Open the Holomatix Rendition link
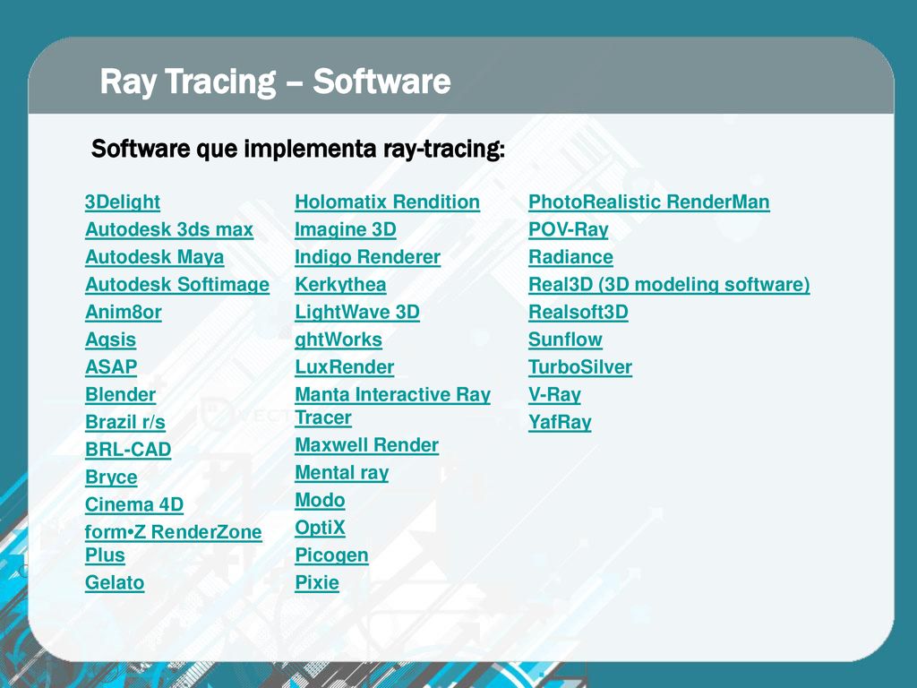Image resolution: width=917 pixels, height=688 pixels. pyautogui.click(x=387, y=202)
